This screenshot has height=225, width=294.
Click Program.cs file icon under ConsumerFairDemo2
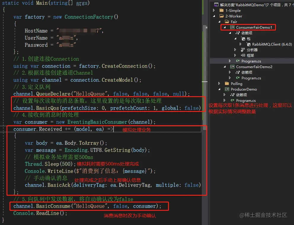pyautogui.click(x=238, y=78)
